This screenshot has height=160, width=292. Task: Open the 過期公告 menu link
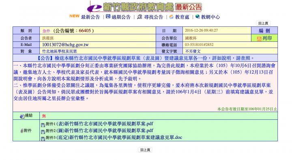point(121,17)
